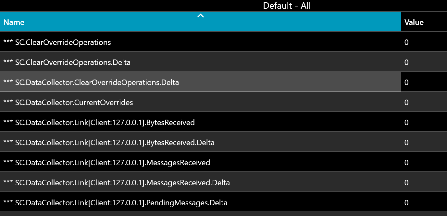
Task: Click the sort chevron above the Name column
Action: (201, 16)
